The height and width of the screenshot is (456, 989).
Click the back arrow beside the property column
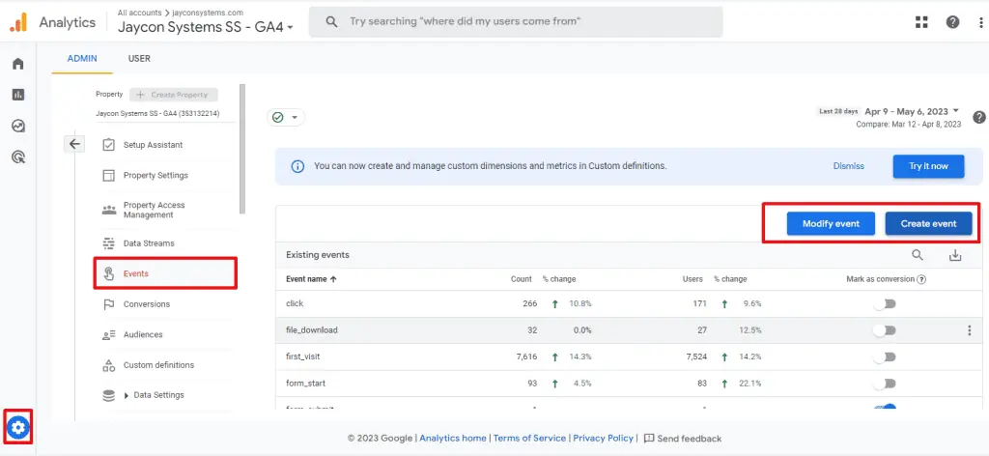coord(75,144)
